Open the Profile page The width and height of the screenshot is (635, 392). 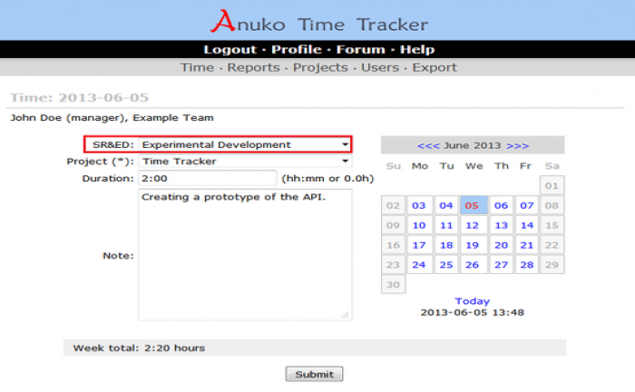(296, 50)
